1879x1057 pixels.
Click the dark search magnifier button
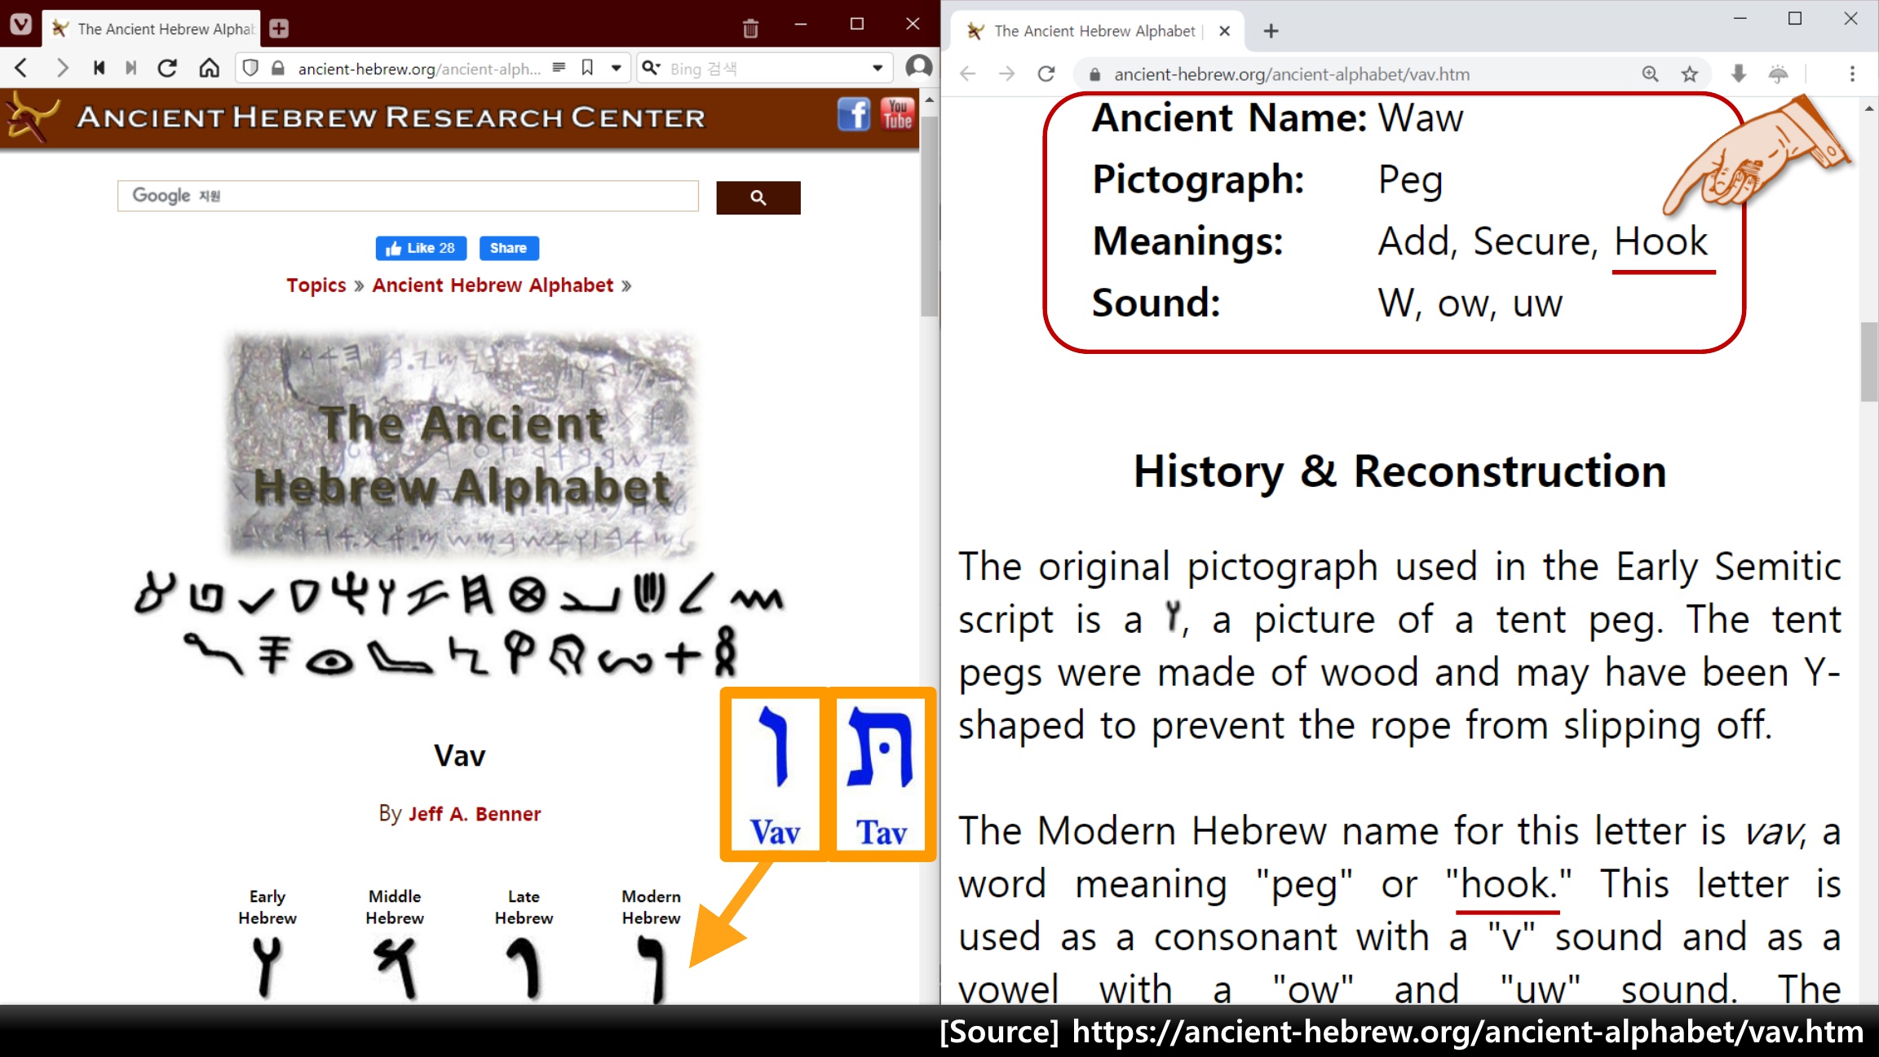758,197
